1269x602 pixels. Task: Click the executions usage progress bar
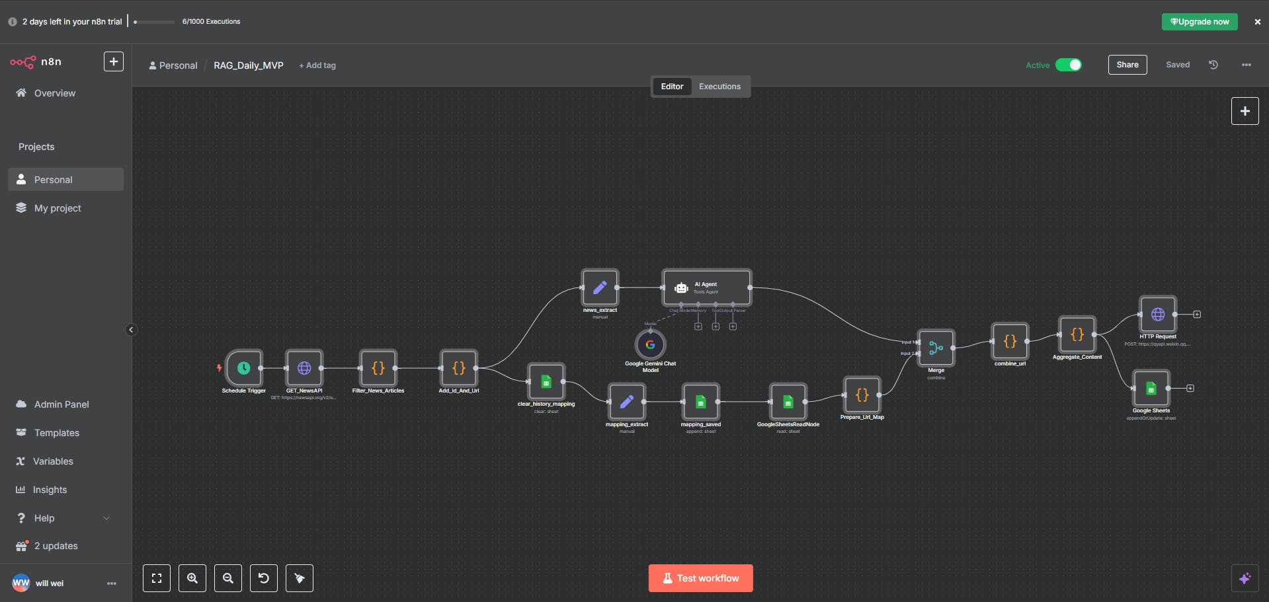[154, 22]
